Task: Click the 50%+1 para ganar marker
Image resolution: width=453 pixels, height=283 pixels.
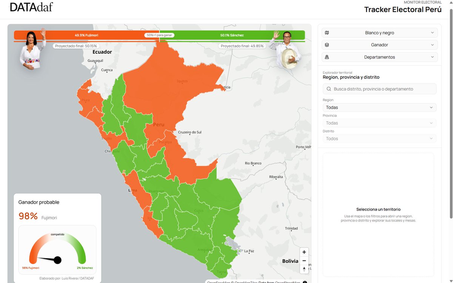Action: pyautogui.click(x=159, y=35)
